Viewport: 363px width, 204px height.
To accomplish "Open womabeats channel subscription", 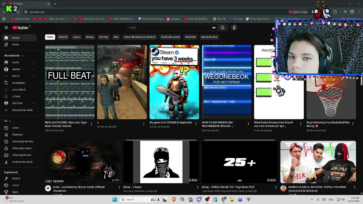I will click(x=19, y=83).
